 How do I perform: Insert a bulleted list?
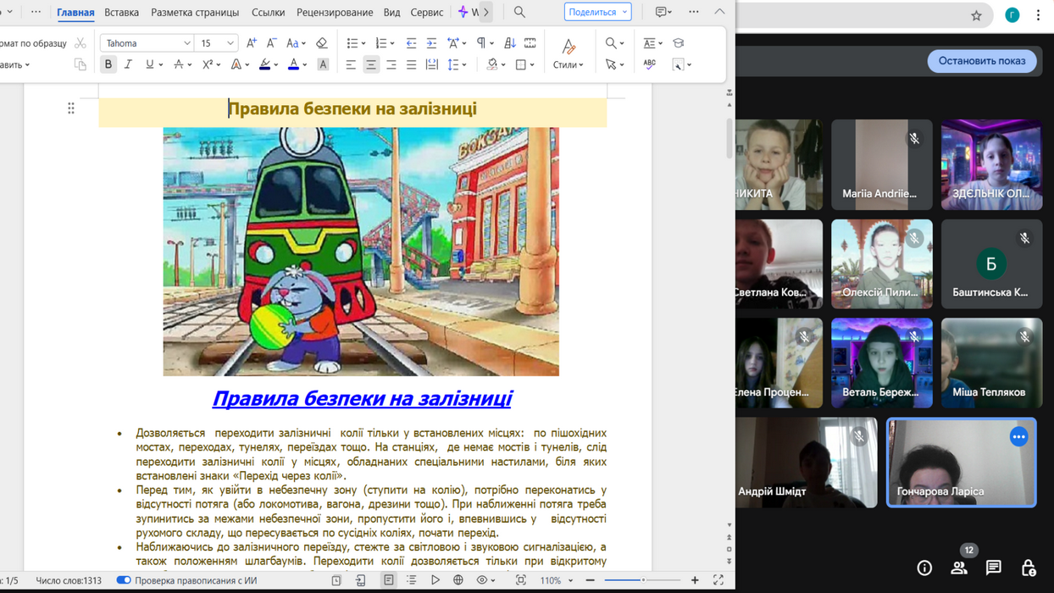[352, 42]
